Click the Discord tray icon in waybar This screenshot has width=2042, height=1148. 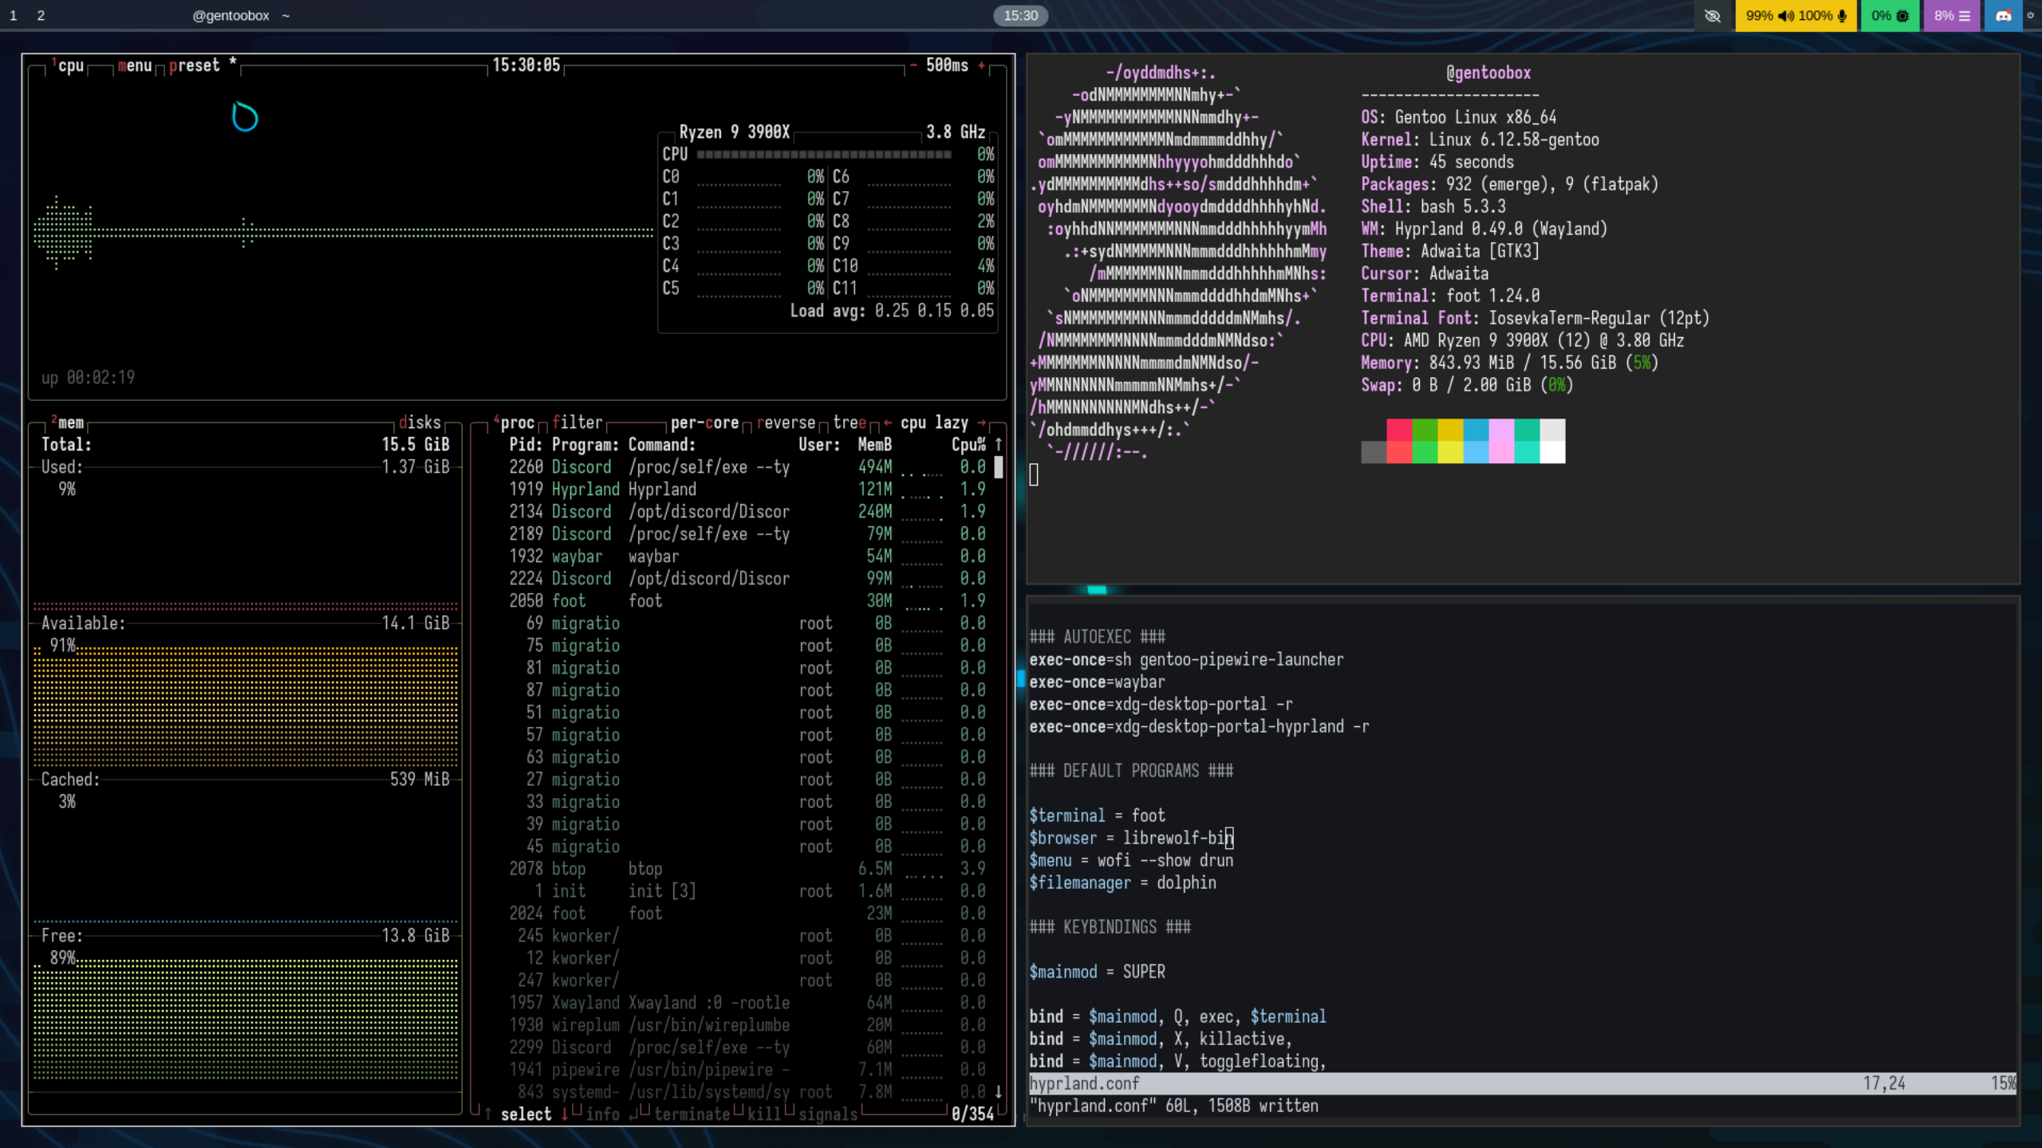(x=2003, y=15)
